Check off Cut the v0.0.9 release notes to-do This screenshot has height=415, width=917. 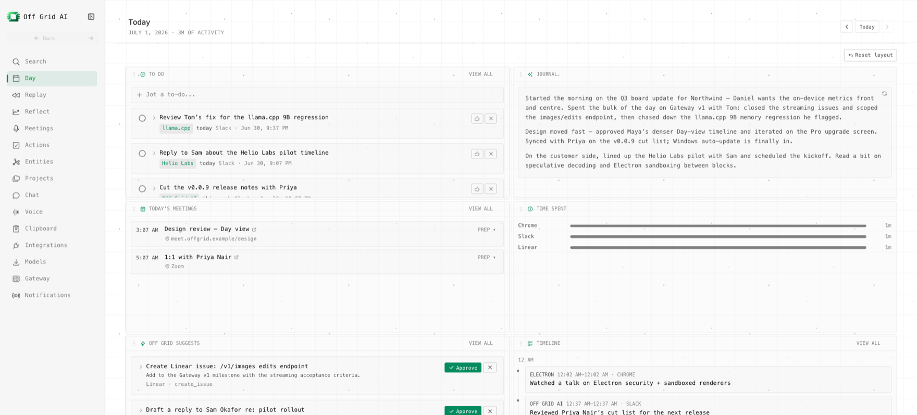click(x=142, y=188)
